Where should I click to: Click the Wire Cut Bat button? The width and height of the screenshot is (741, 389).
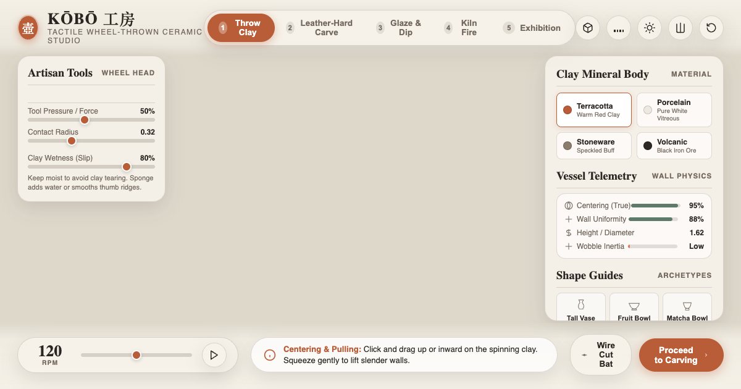pos(600,355)
